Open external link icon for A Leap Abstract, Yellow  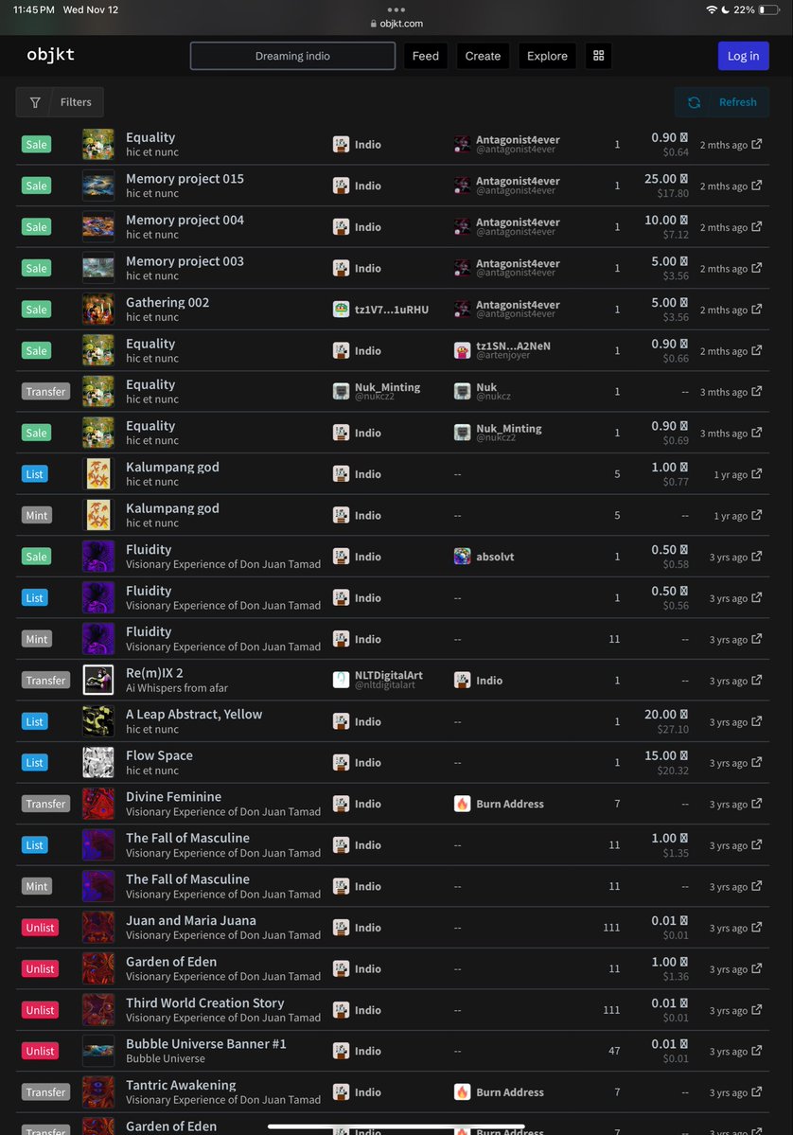756,721
